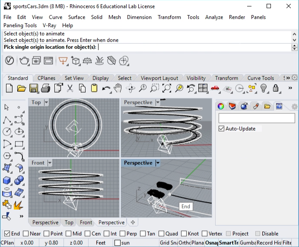Click the Boolean union spheres icon
The height and width of the screenshot is (247, 299).
(19, 180)
